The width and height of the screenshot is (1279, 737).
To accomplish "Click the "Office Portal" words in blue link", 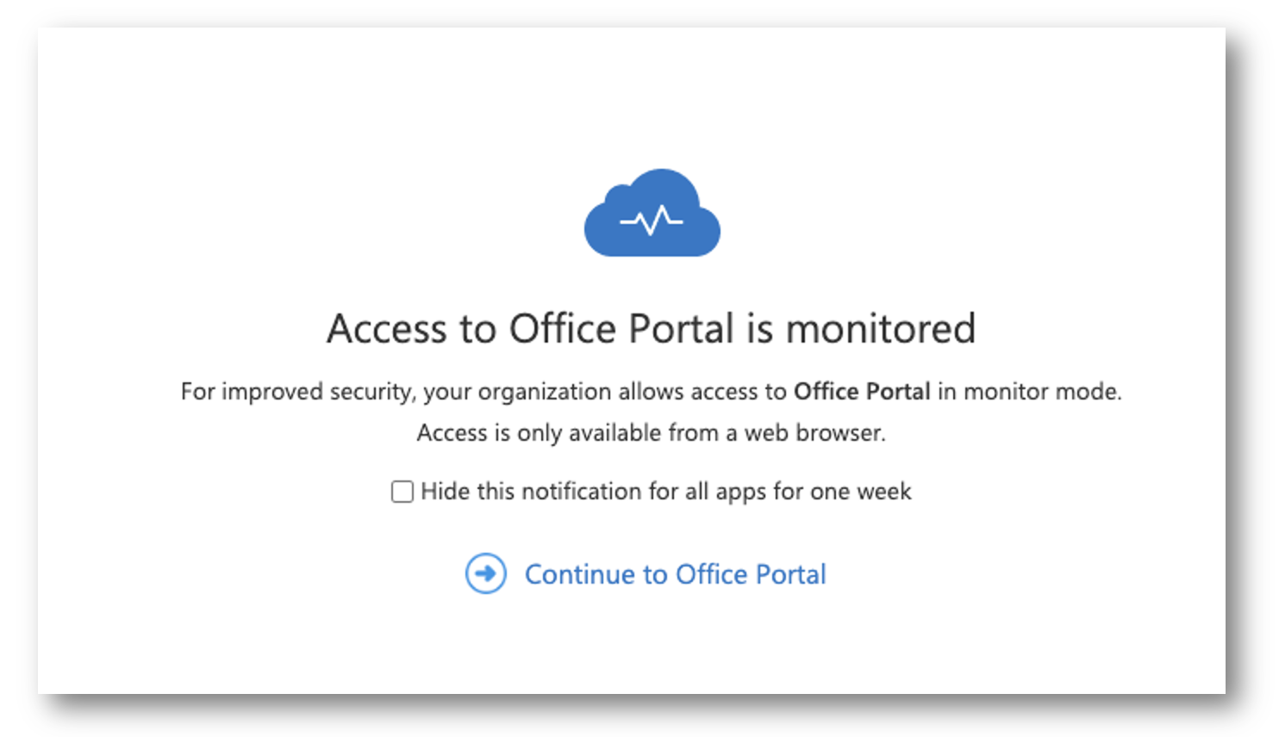I will [751, 574].
